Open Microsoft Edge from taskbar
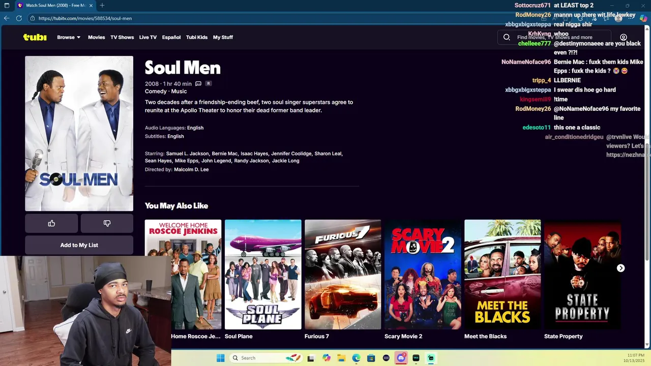Viewport: 651px width, 366px height. [x=357, y=358]
